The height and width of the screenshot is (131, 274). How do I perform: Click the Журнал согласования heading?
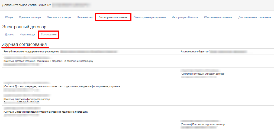coord(24,44)
